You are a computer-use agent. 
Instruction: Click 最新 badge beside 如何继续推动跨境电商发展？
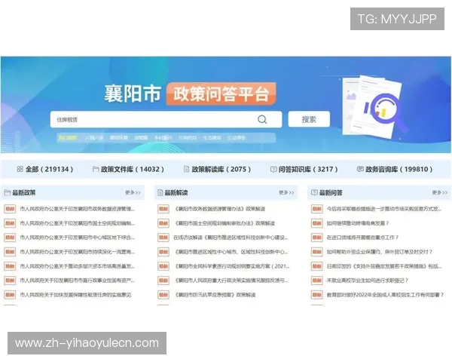pos(317,223)
